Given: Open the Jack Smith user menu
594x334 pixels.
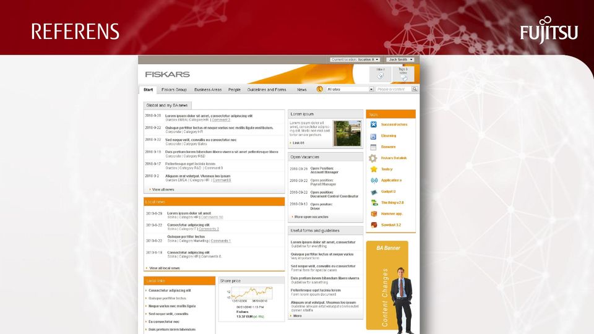Looking at the screenshot, I should [x=400, y=59].
